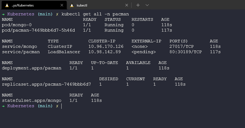
Task: Switch to the ..ys/Kubernetes terminal tab
Action: [34, 5]
